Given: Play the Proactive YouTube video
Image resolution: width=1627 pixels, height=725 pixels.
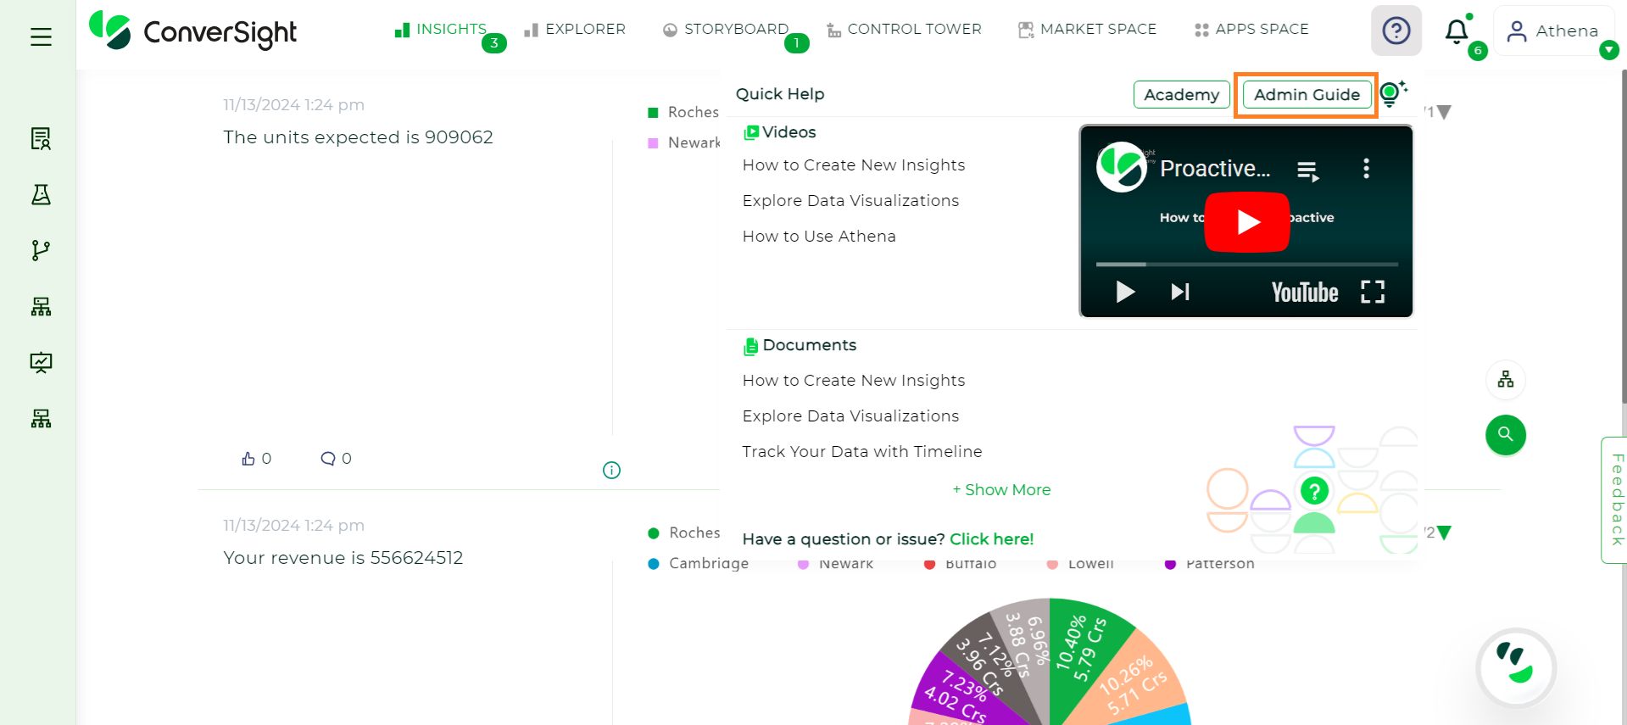Looking at the screenshot, I should (x=1246, y=222).
